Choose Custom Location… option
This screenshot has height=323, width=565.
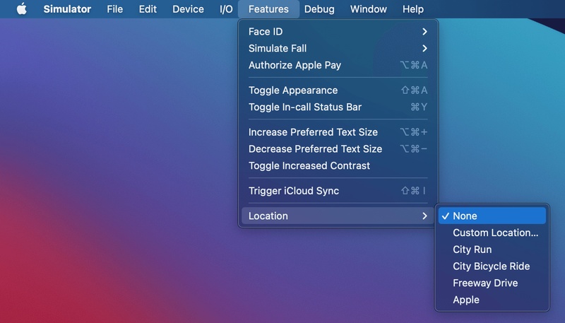point(492,233)
